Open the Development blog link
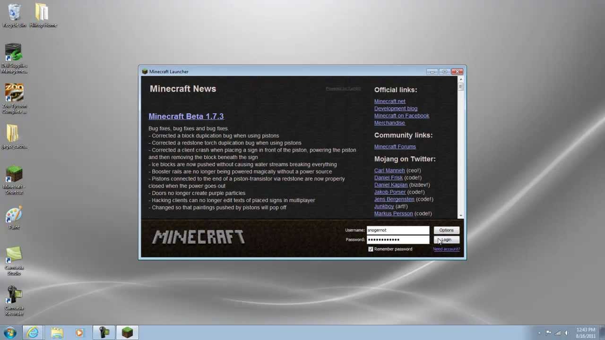 pyautogui.click(x=396, y=108)
